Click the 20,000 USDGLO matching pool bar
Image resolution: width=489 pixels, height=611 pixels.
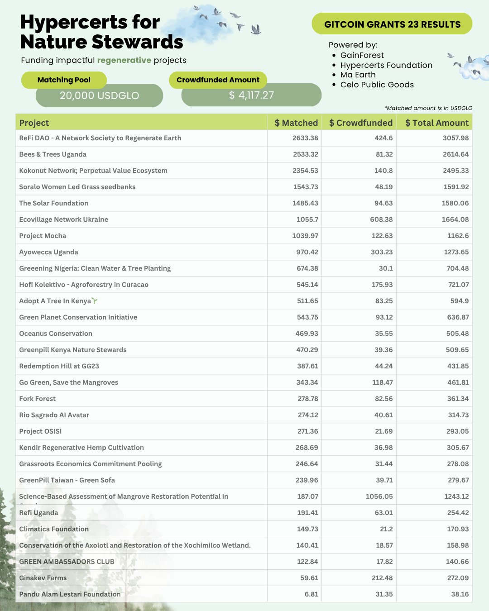[99, 95]
